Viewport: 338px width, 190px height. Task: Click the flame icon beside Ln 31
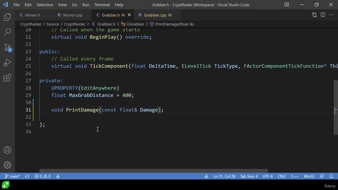(206, 176)
